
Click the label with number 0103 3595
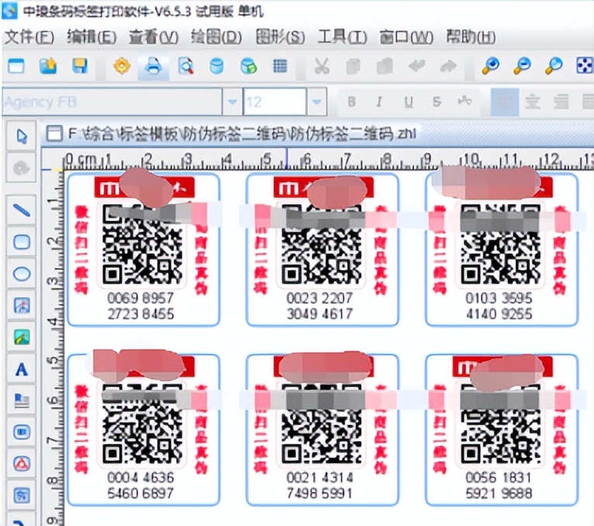tap(502, 249)
